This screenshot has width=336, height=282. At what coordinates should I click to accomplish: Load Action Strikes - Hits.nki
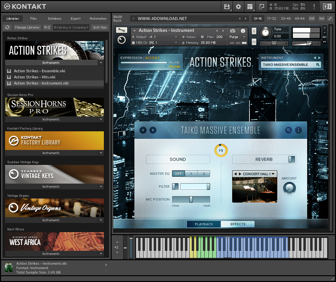[34, 77]
